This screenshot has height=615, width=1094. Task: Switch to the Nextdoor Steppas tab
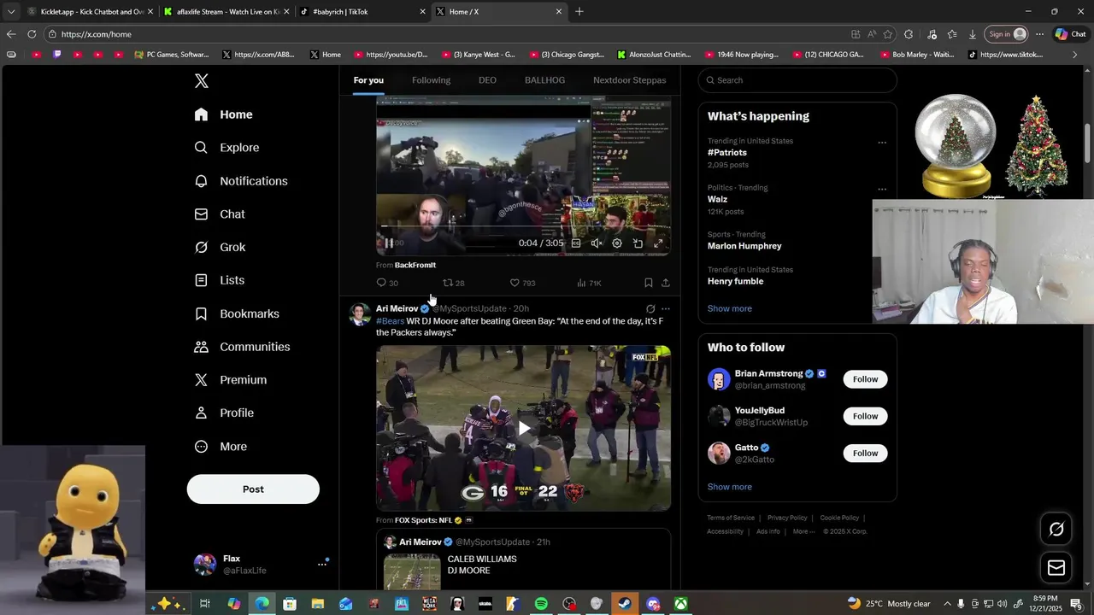pos(630,80)
